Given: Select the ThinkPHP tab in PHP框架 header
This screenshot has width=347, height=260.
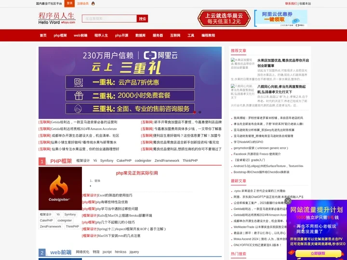Looking at the screenshot, I should [190, 160].
